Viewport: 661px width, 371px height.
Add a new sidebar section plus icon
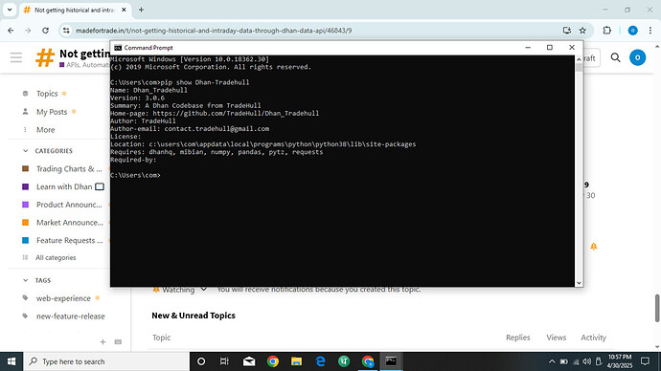(103, 342)
